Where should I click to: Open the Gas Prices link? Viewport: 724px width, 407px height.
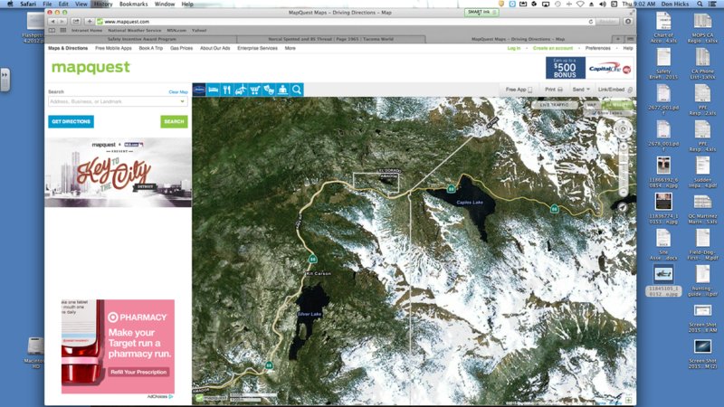[181, 48]
